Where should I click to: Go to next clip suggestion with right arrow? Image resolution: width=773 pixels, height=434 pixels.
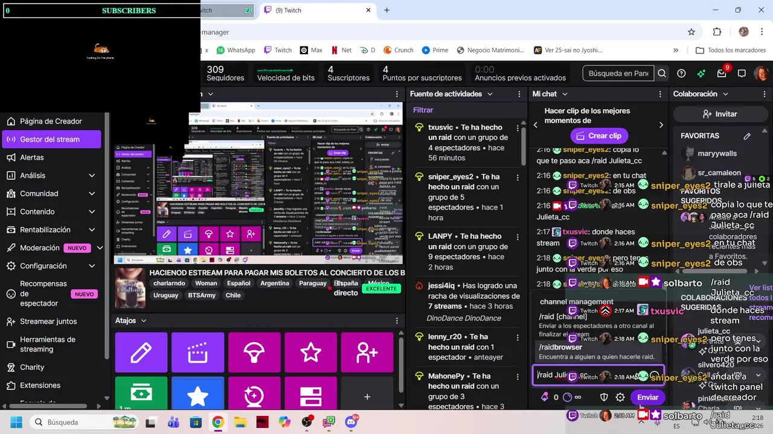point(661,125)
